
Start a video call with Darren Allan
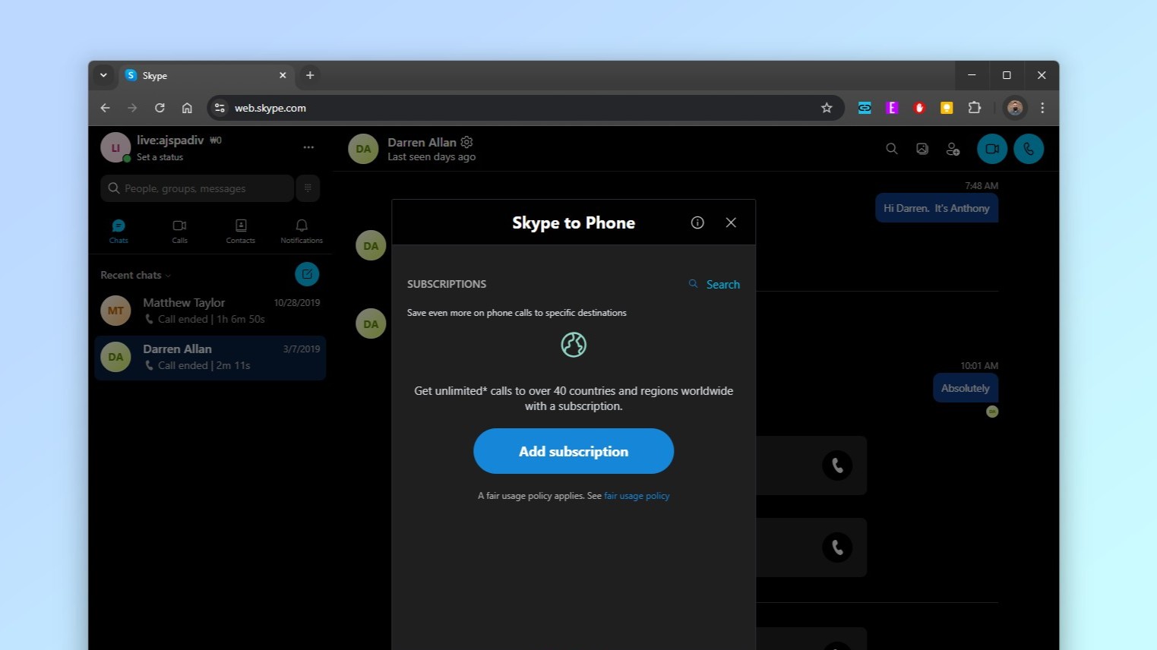point(991,149)
